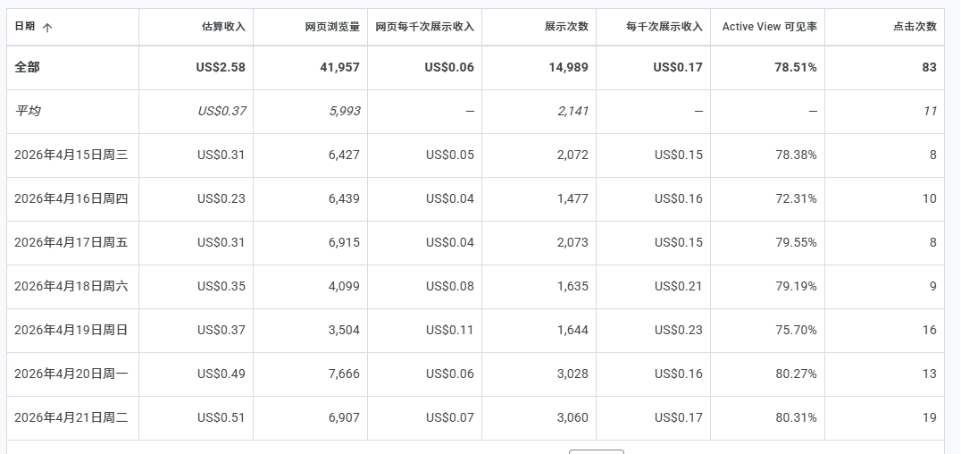Select the 全部 total row label

click(27, 68)
